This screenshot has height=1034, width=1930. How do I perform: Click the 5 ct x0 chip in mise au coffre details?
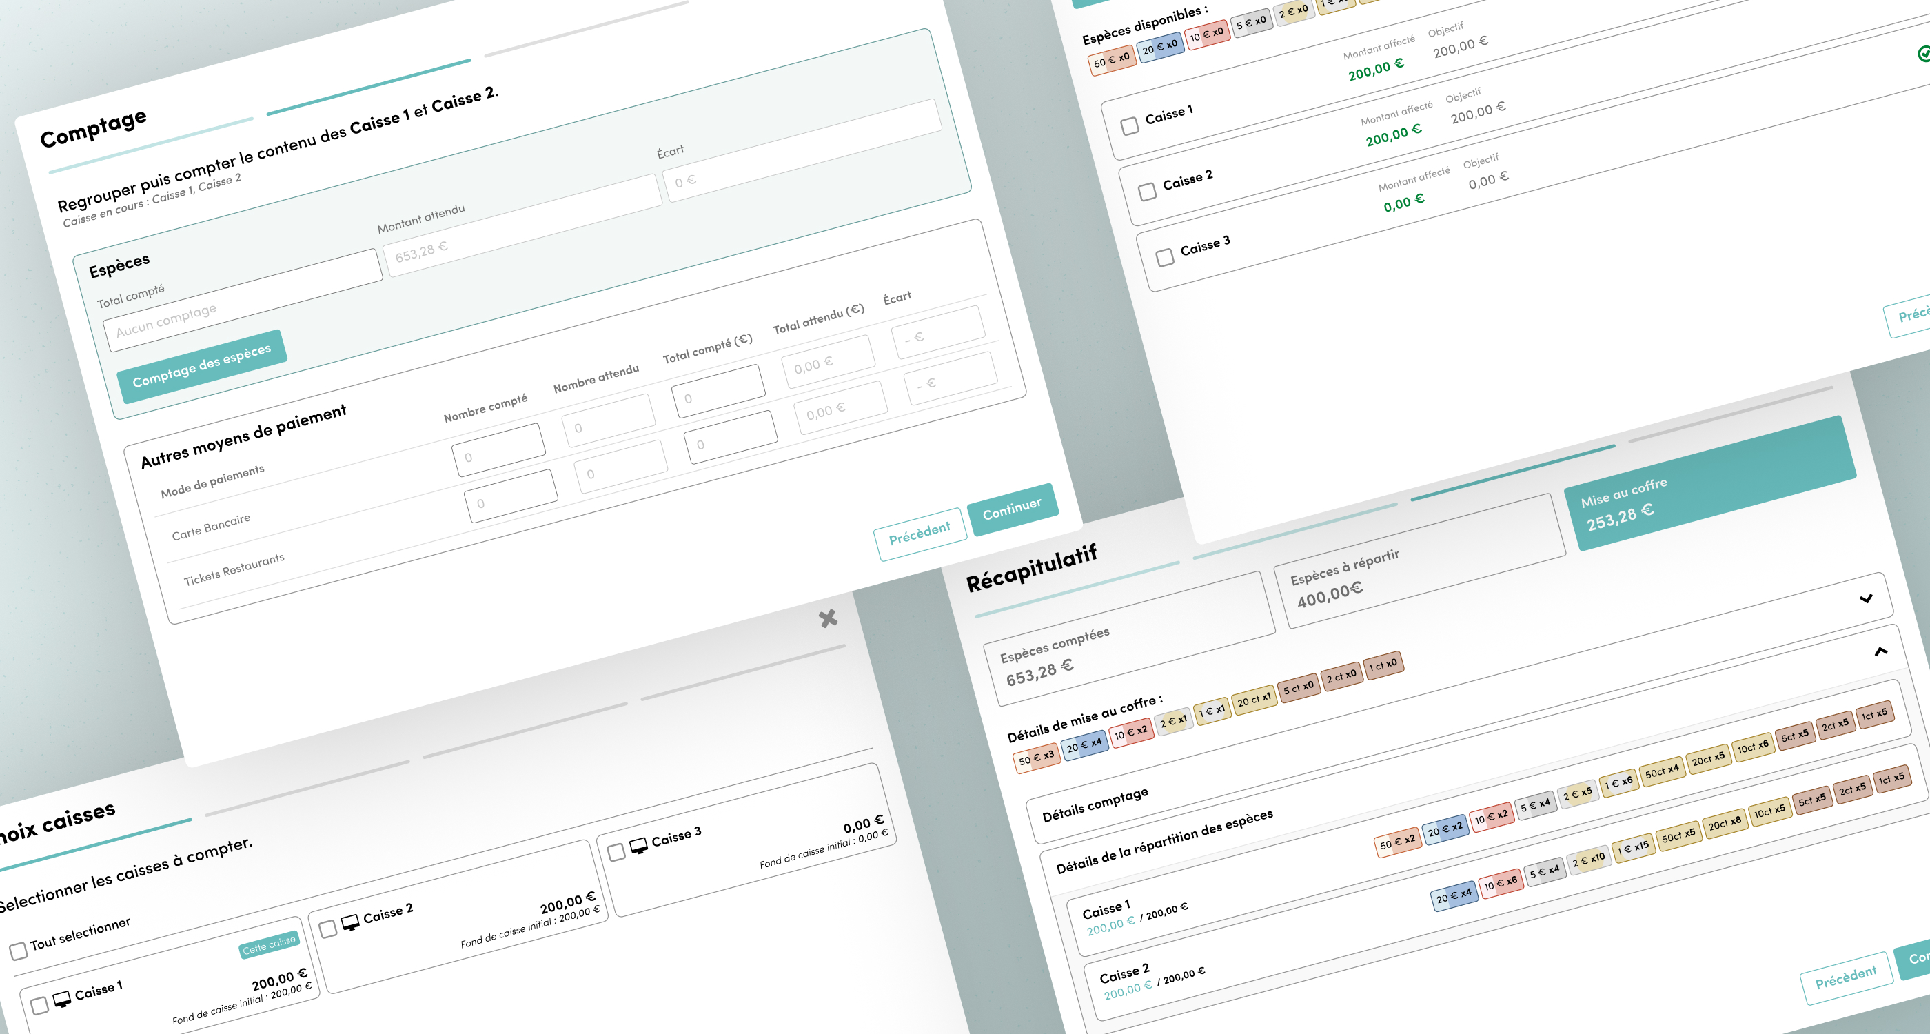click(x=1299, y=687)
